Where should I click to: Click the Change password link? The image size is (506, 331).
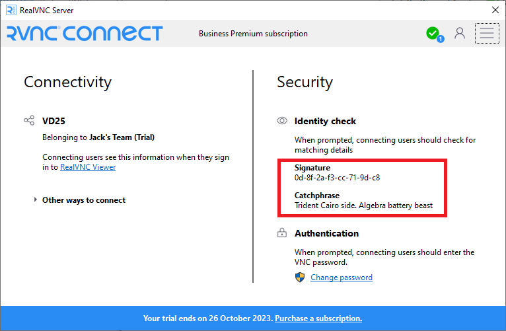342,277
